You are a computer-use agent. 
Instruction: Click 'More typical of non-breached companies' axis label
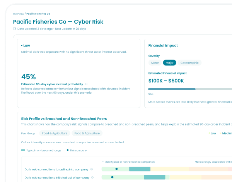point(128,162)
